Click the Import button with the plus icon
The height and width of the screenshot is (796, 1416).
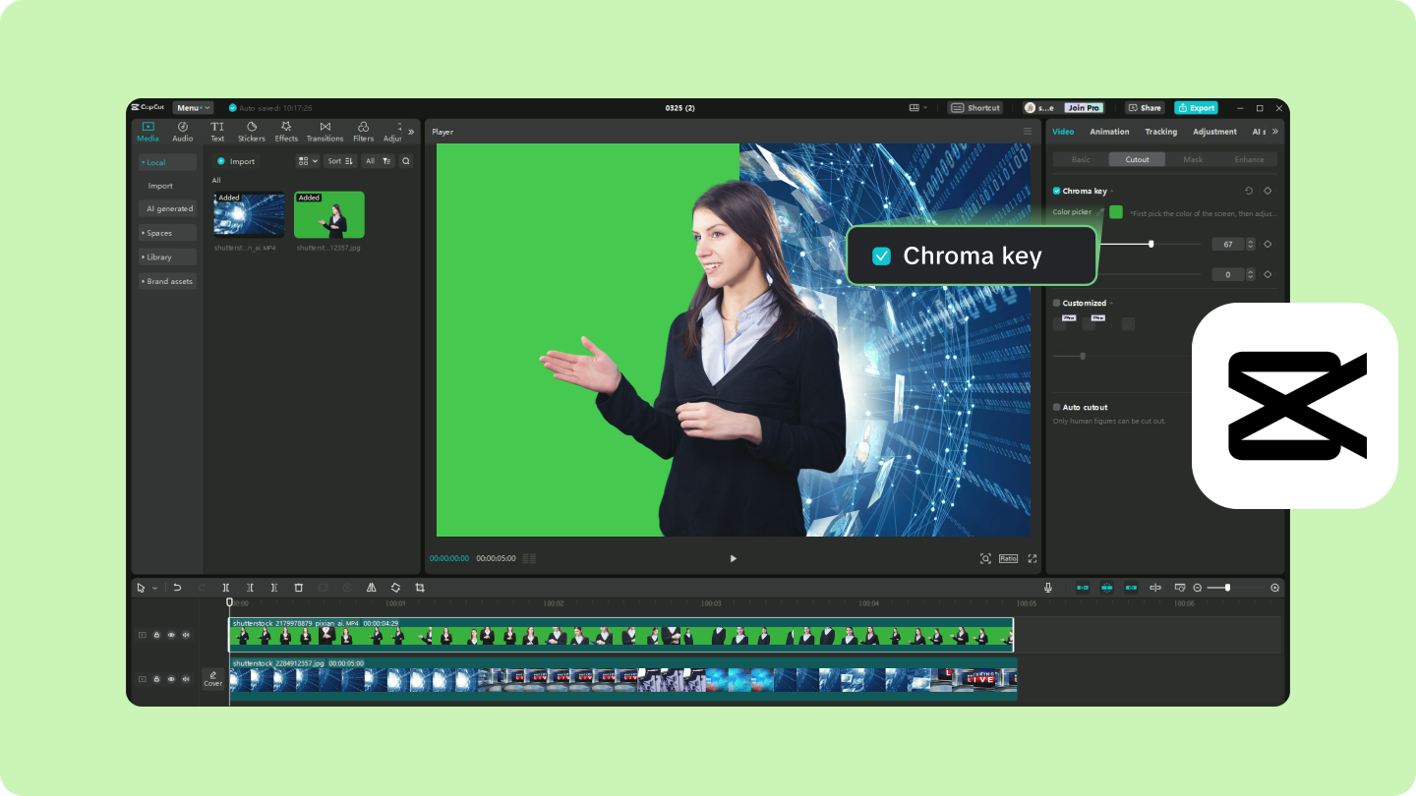[x=236, y=161]
